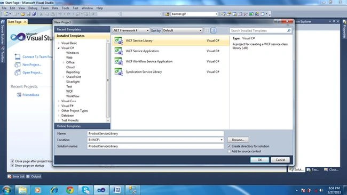The image size is (347, 195).
Task: Click the Save All toolbar icon
Action: [34, 14]
